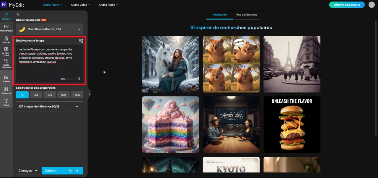This screenshot has height=178, width=378.
Task: Click the Générer button
Action: (62, 171)
